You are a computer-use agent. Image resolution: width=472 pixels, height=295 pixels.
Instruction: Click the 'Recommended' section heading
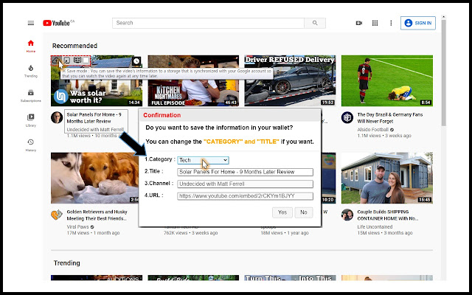[x=74, y=46]
